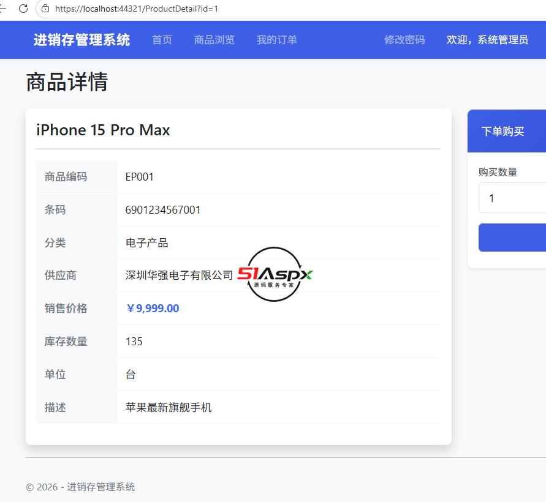The height and width of the screenshot is (502, 546).
Task: Click the 分类 row label
Action: [55, 242]
